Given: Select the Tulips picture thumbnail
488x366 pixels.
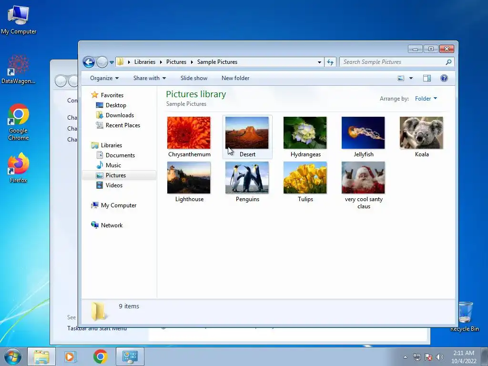Looking at the screenshot, I should (305, 178).
